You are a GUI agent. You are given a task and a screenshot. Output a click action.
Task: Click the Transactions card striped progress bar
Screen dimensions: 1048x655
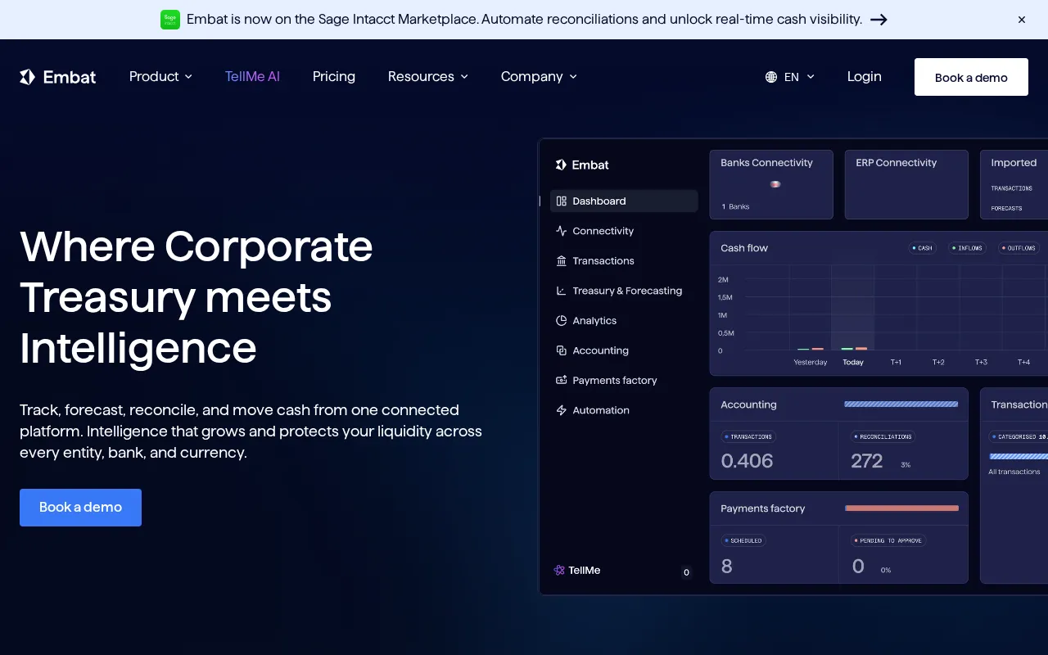click(x=1019, y=456)
